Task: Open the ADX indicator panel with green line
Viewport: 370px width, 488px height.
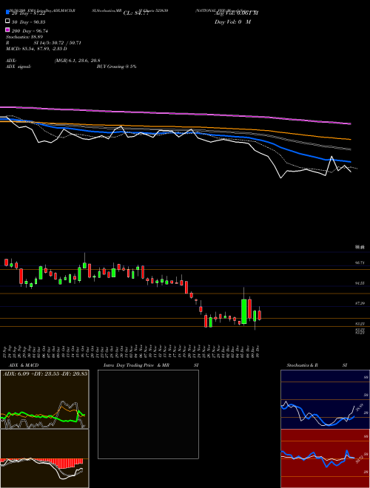Action: (44, 399)
